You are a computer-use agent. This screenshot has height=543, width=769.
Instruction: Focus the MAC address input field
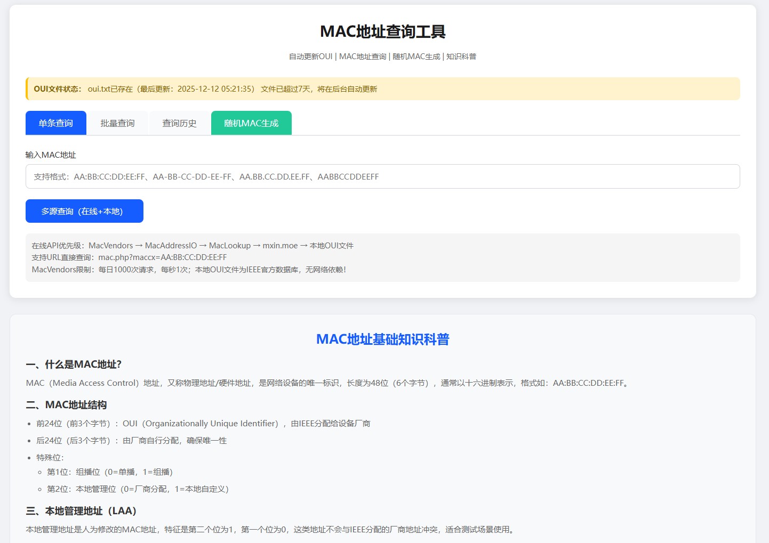point(382,176)
